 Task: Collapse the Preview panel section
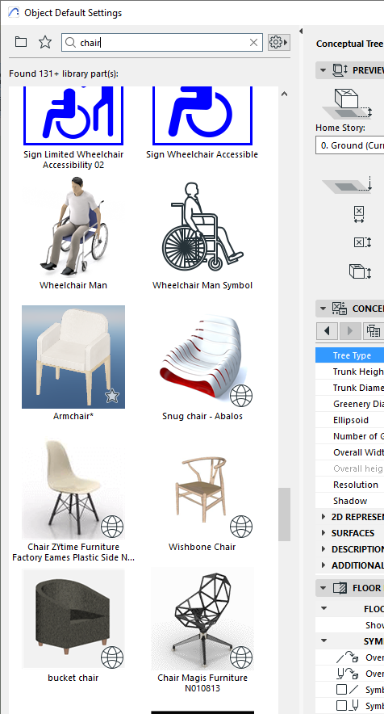tap(323, 70)
